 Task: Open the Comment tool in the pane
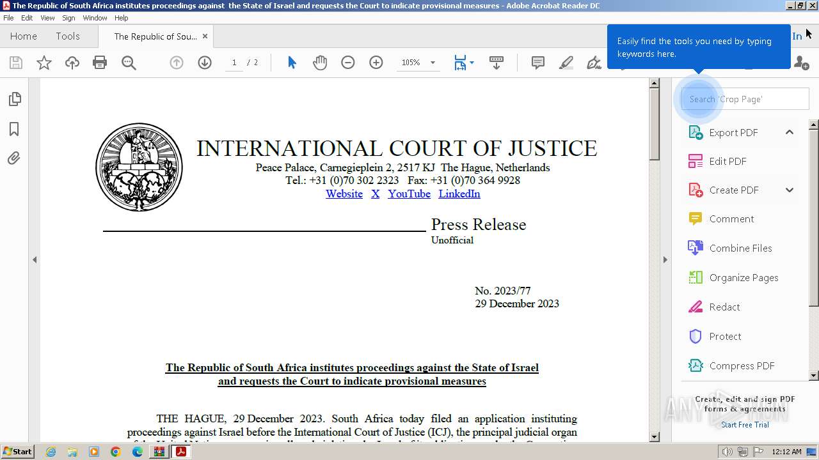(720, 218)
